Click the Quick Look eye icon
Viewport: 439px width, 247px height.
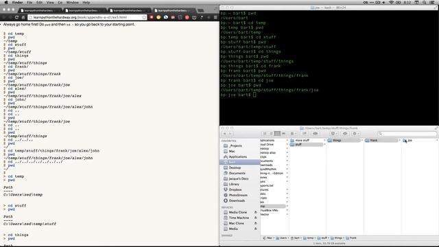pyautogui.click(x=345, y=134)
